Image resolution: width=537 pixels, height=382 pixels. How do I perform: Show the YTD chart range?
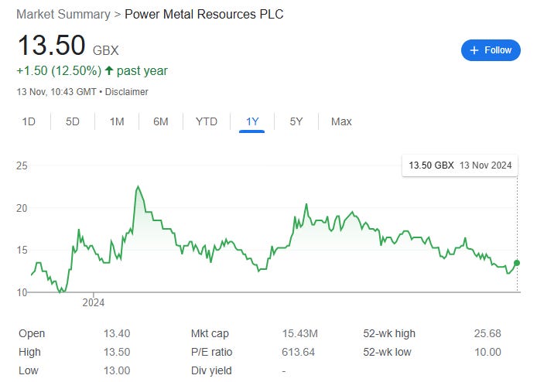[207, 121]
